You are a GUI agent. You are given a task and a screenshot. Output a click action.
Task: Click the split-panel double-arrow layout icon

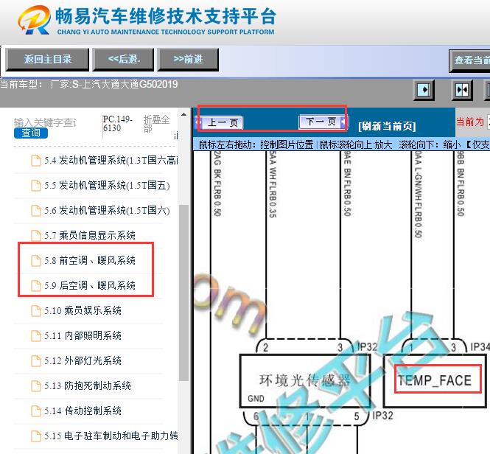pyautogui.click(x=462, y=90)
